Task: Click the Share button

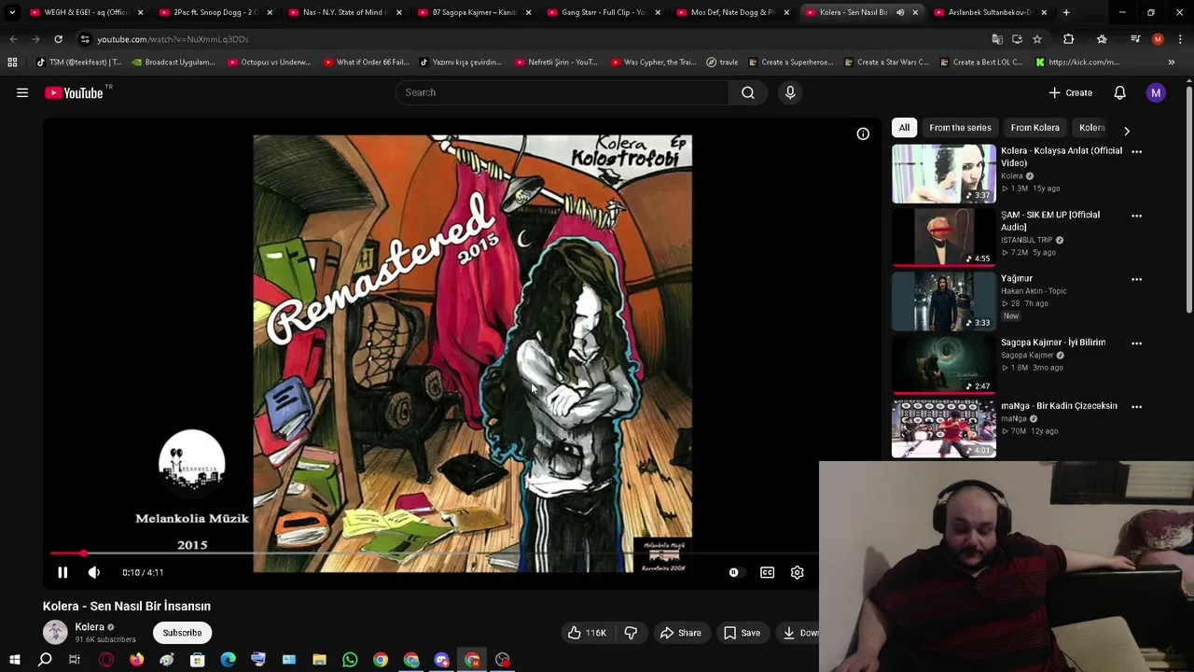Action: (x=680, y=633)
